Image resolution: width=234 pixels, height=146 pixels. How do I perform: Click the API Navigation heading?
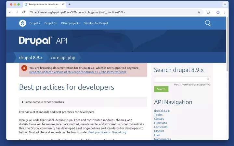click(173, 102)
